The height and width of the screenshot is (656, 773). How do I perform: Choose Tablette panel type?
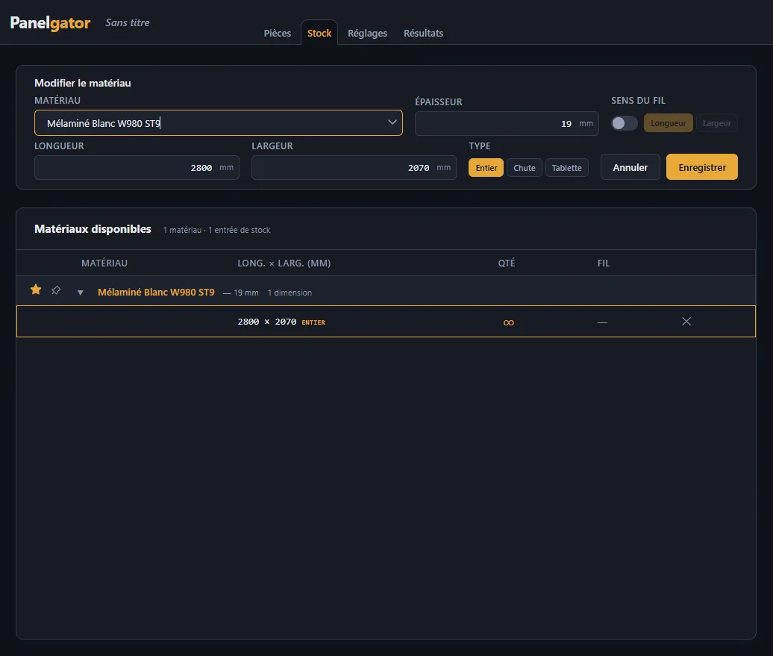566,168
